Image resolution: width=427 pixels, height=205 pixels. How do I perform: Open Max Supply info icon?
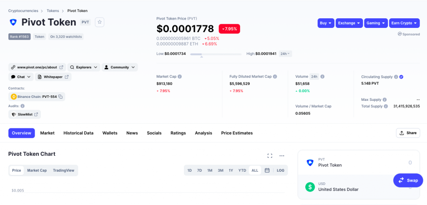pos(384,100)
